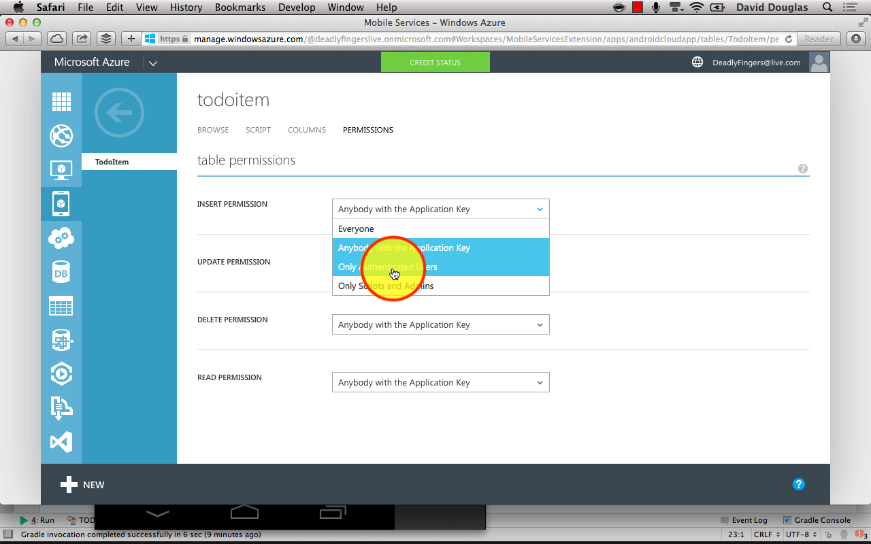
Task: Click the Share icon in Safari toolbar
Action: (x=81, y=39)
